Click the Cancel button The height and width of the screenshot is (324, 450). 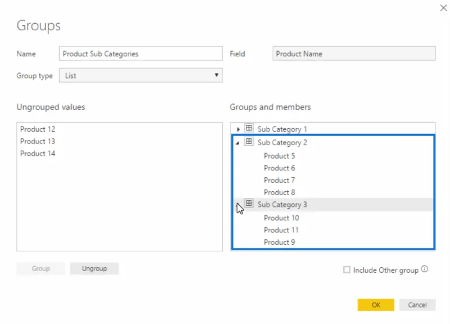point(417,305)
